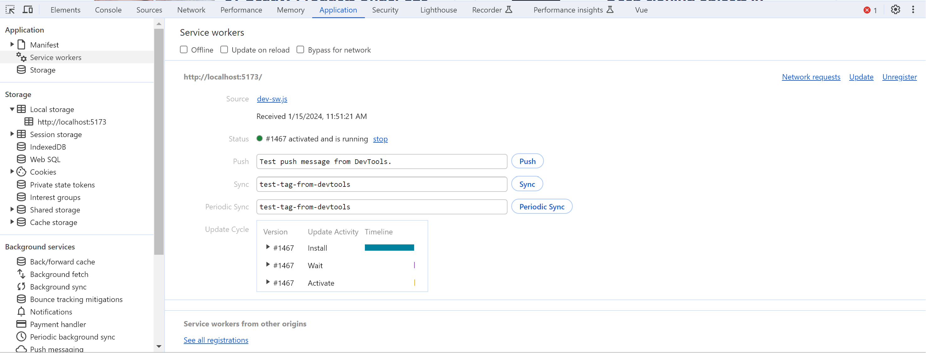This screenshot has height=353, width=926.
Task: Click the Web SQL database icon
Action: pos(22,159)
